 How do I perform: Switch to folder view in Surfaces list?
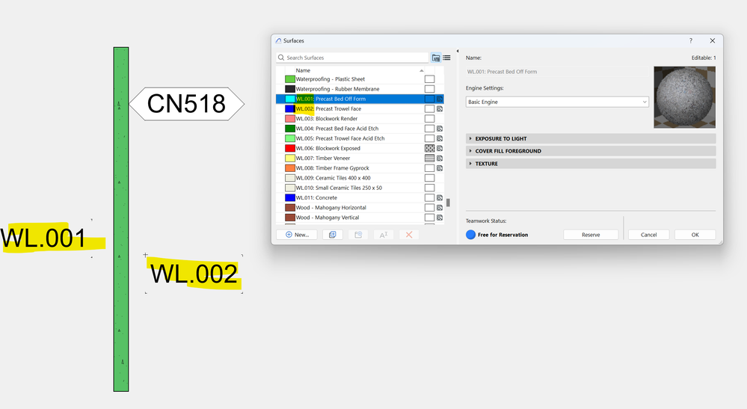click(x=436, y=58)
